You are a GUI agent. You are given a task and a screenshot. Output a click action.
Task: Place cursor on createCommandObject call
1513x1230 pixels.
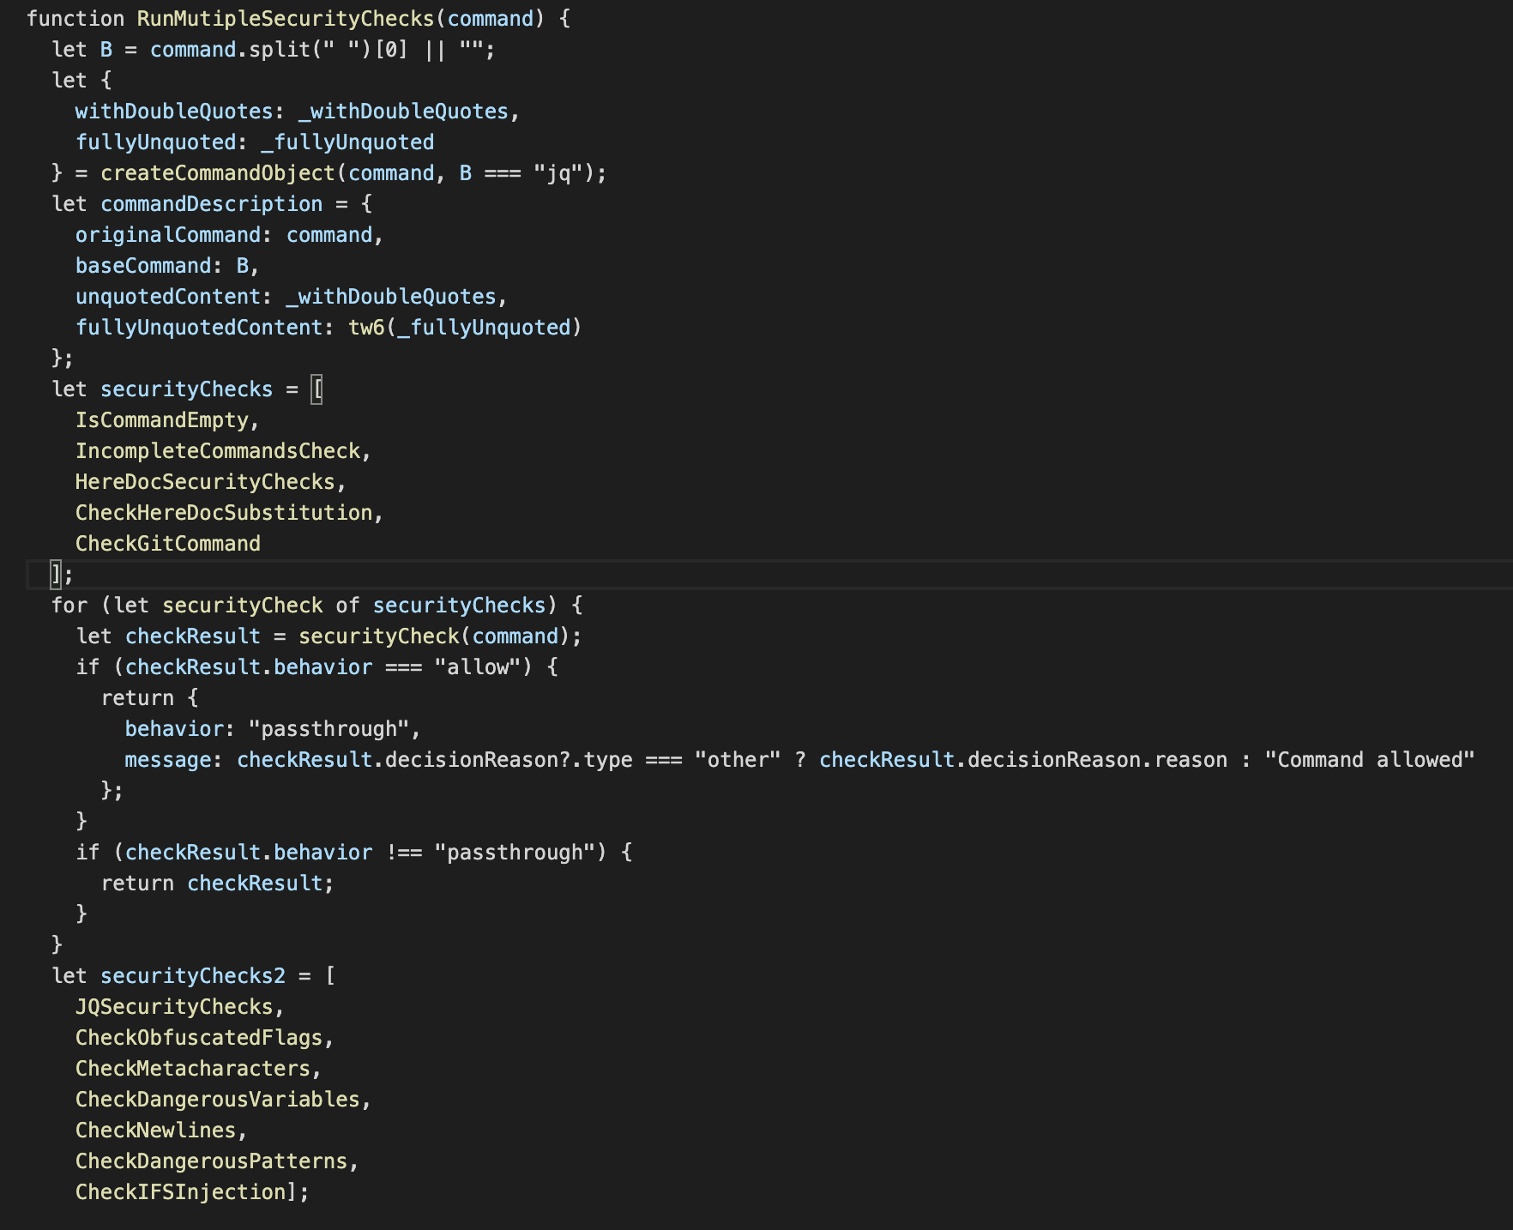[217, 173]
